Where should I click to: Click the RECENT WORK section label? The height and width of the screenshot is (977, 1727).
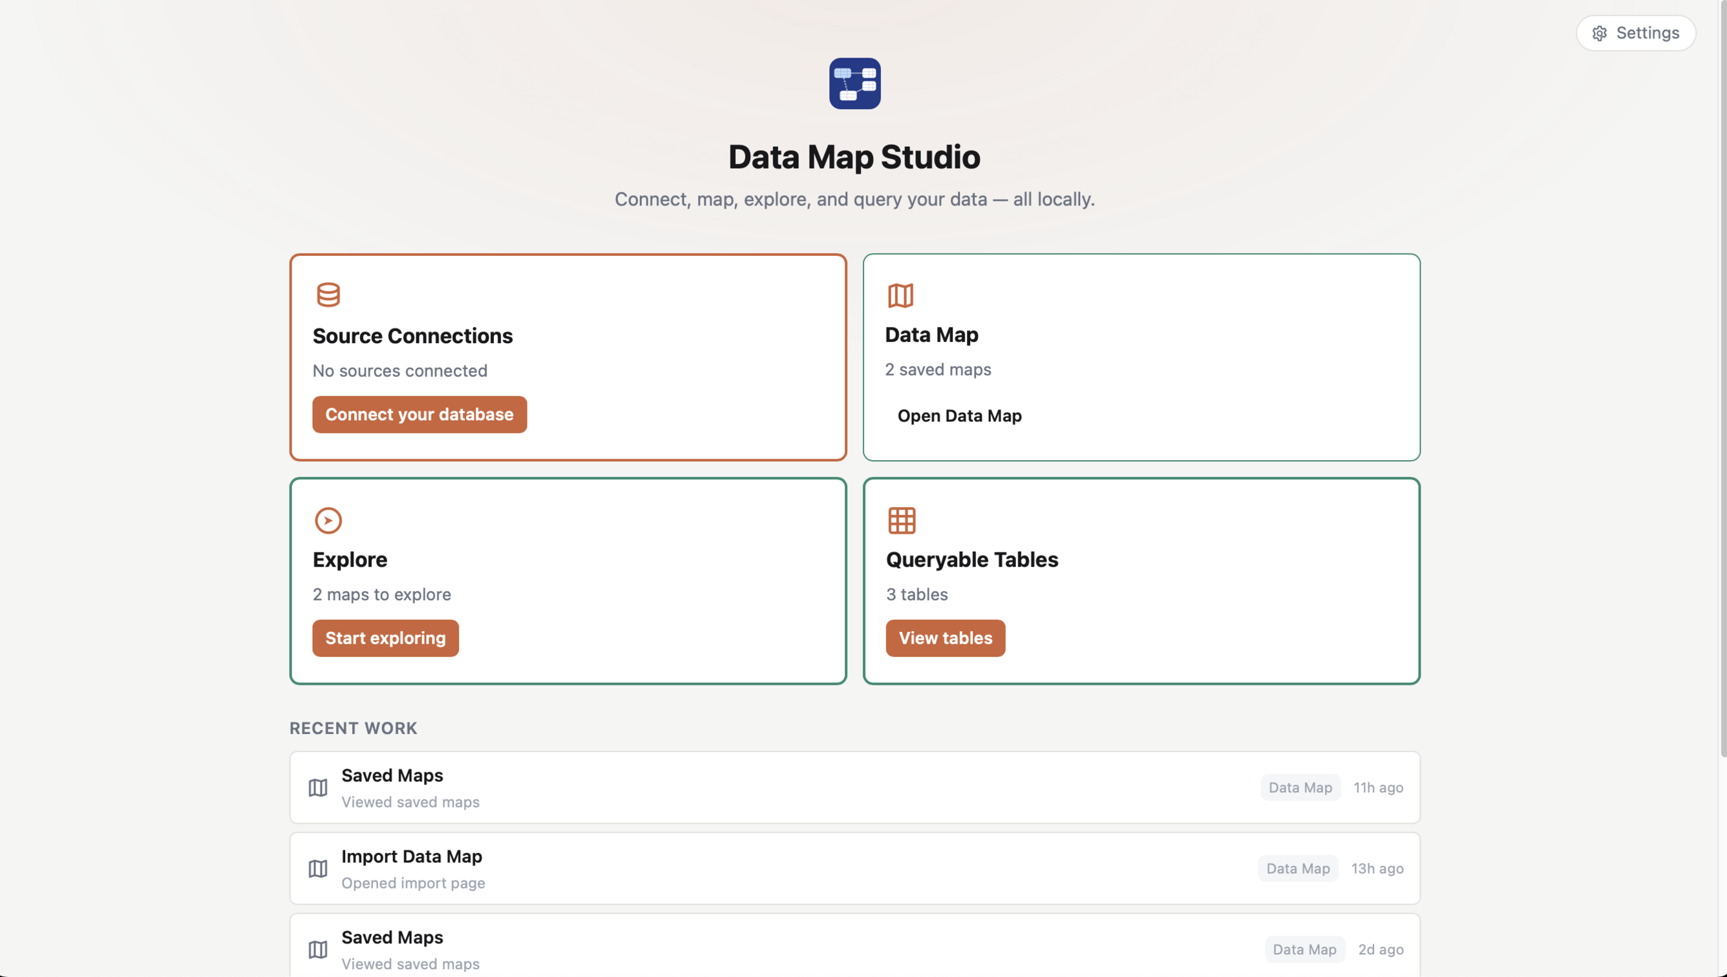[x=353, y=728]
